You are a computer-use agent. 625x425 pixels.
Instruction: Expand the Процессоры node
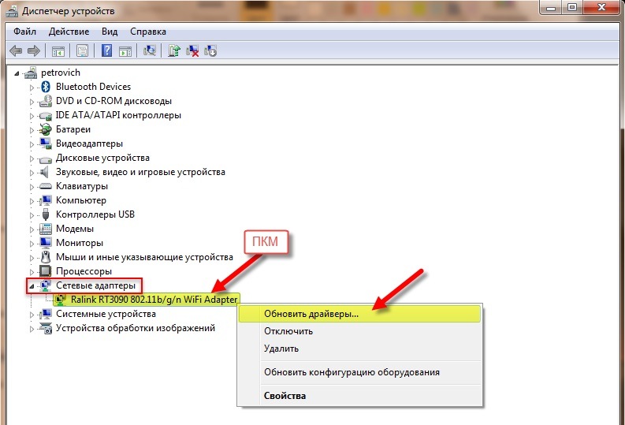coord(32,272)
